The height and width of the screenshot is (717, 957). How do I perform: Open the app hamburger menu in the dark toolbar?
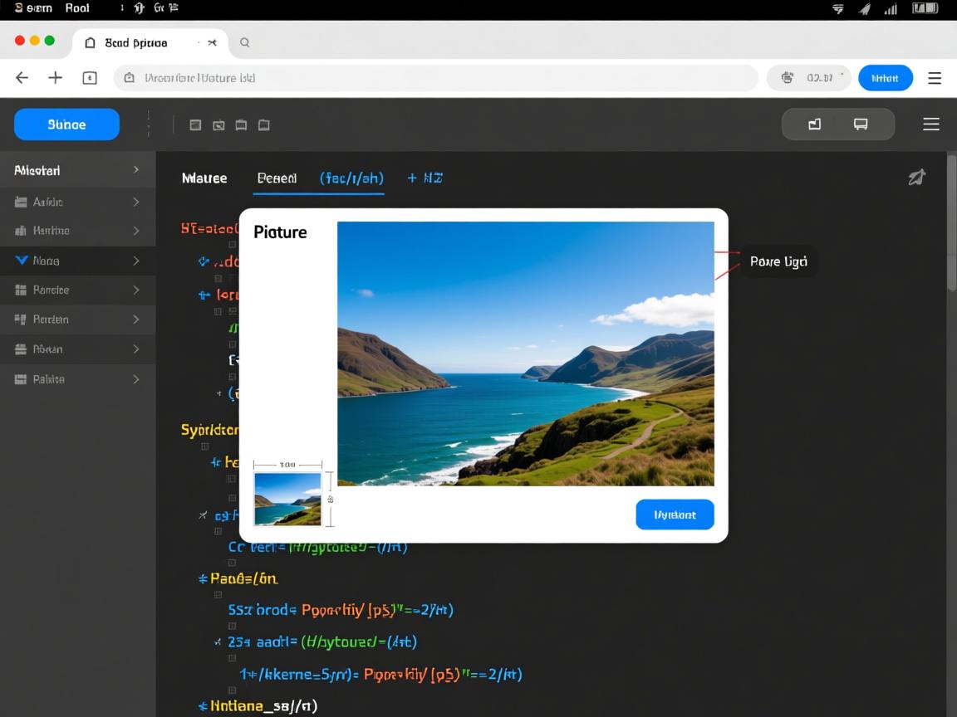point(931,124)
